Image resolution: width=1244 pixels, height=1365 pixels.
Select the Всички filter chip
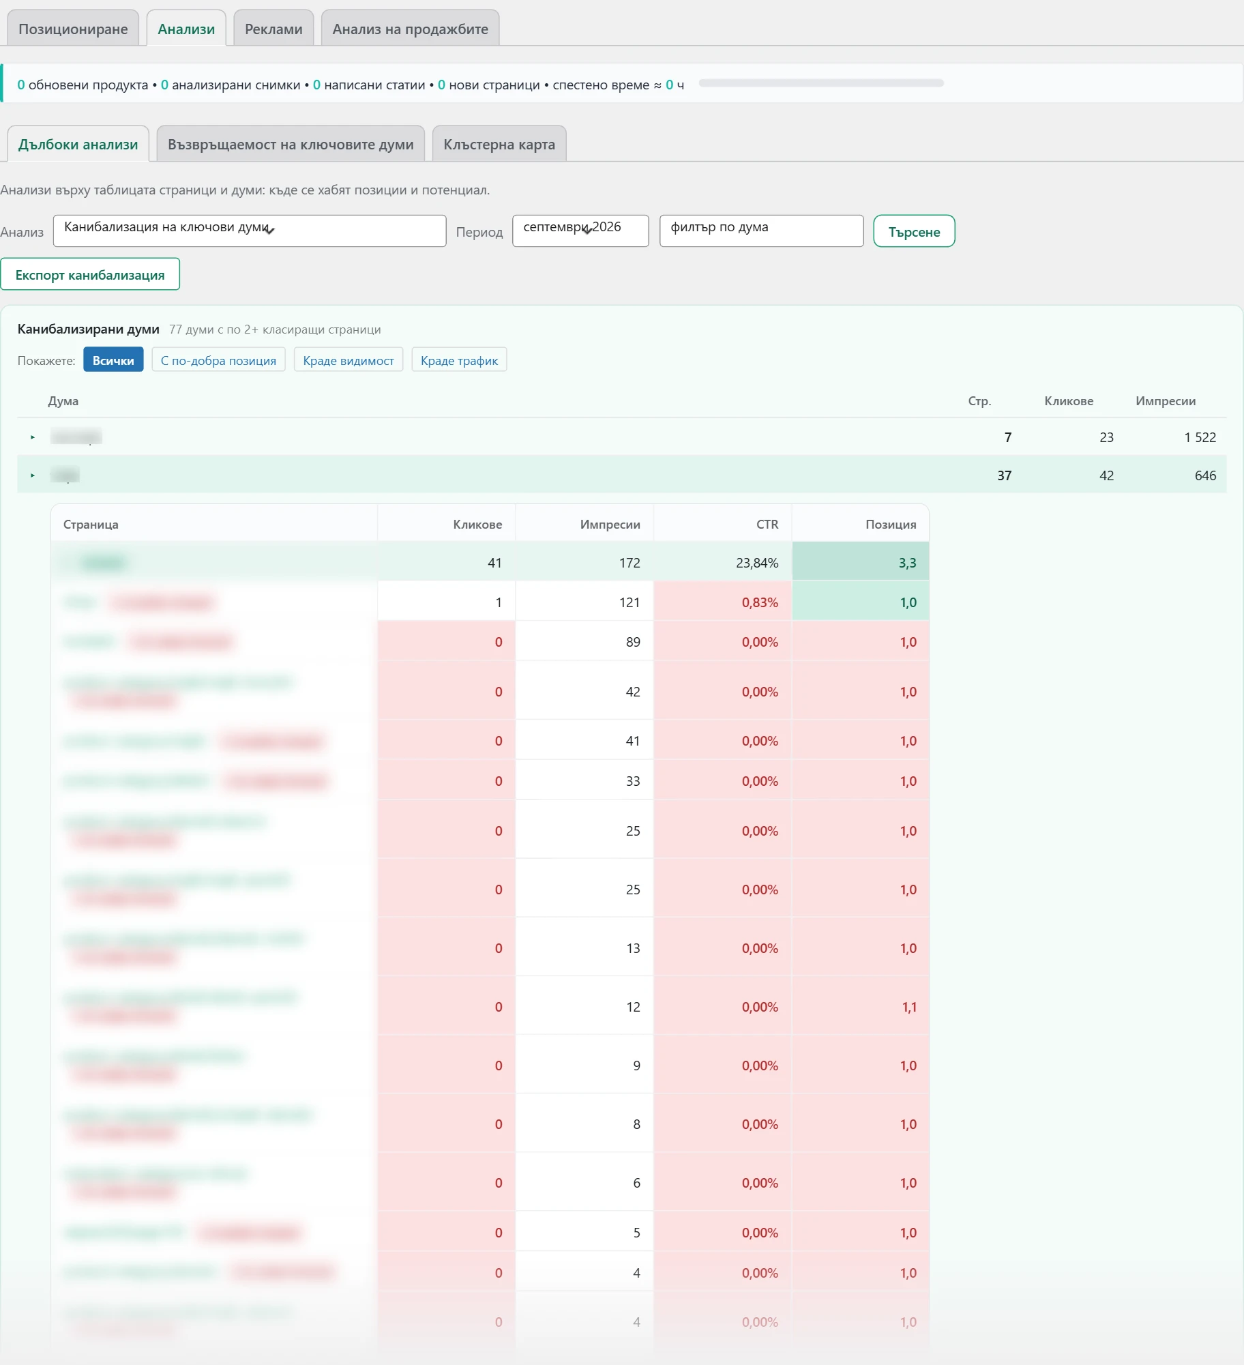click(113, 360)
